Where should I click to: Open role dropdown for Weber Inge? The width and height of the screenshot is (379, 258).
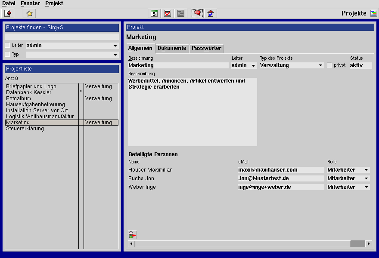point(367,187)
